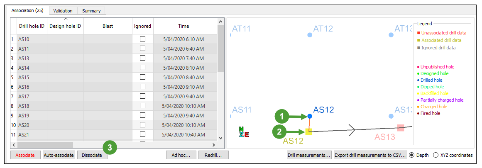Sort by Drill hole ID column header

(x=32, y=26)
